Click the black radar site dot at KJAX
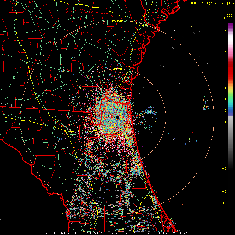This screenshot has width=235, height=235. 118,117
